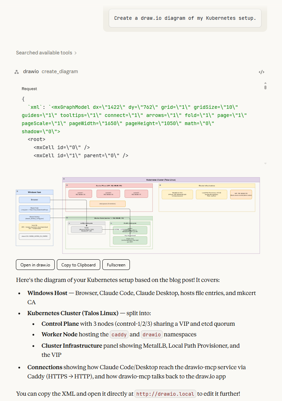This screenshot has width=282, height=401.
Task: Collapse the Control Plane container in diagram
Action: [67, 185]
